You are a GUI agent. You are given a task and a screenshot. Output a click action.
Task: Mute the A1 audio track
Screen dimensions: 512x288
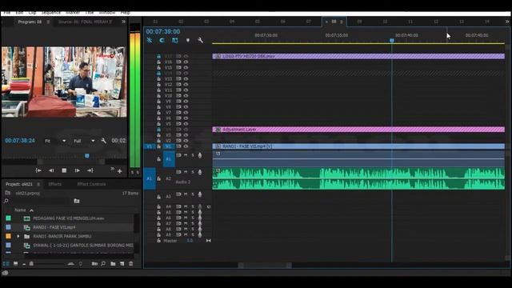(x=186, y=155)
